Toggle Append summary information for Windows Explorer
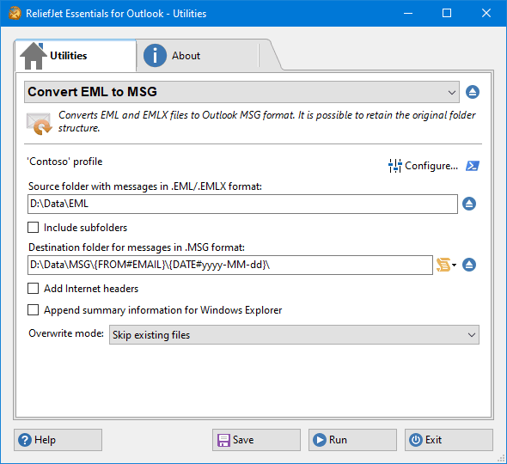The height and width of the screenshot is (464, 507). point(33,310)
